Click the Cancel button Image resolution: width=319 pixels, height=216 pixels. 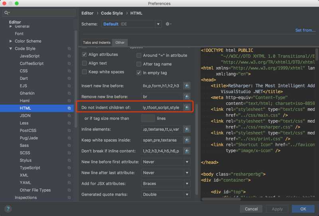click(251, 209)
